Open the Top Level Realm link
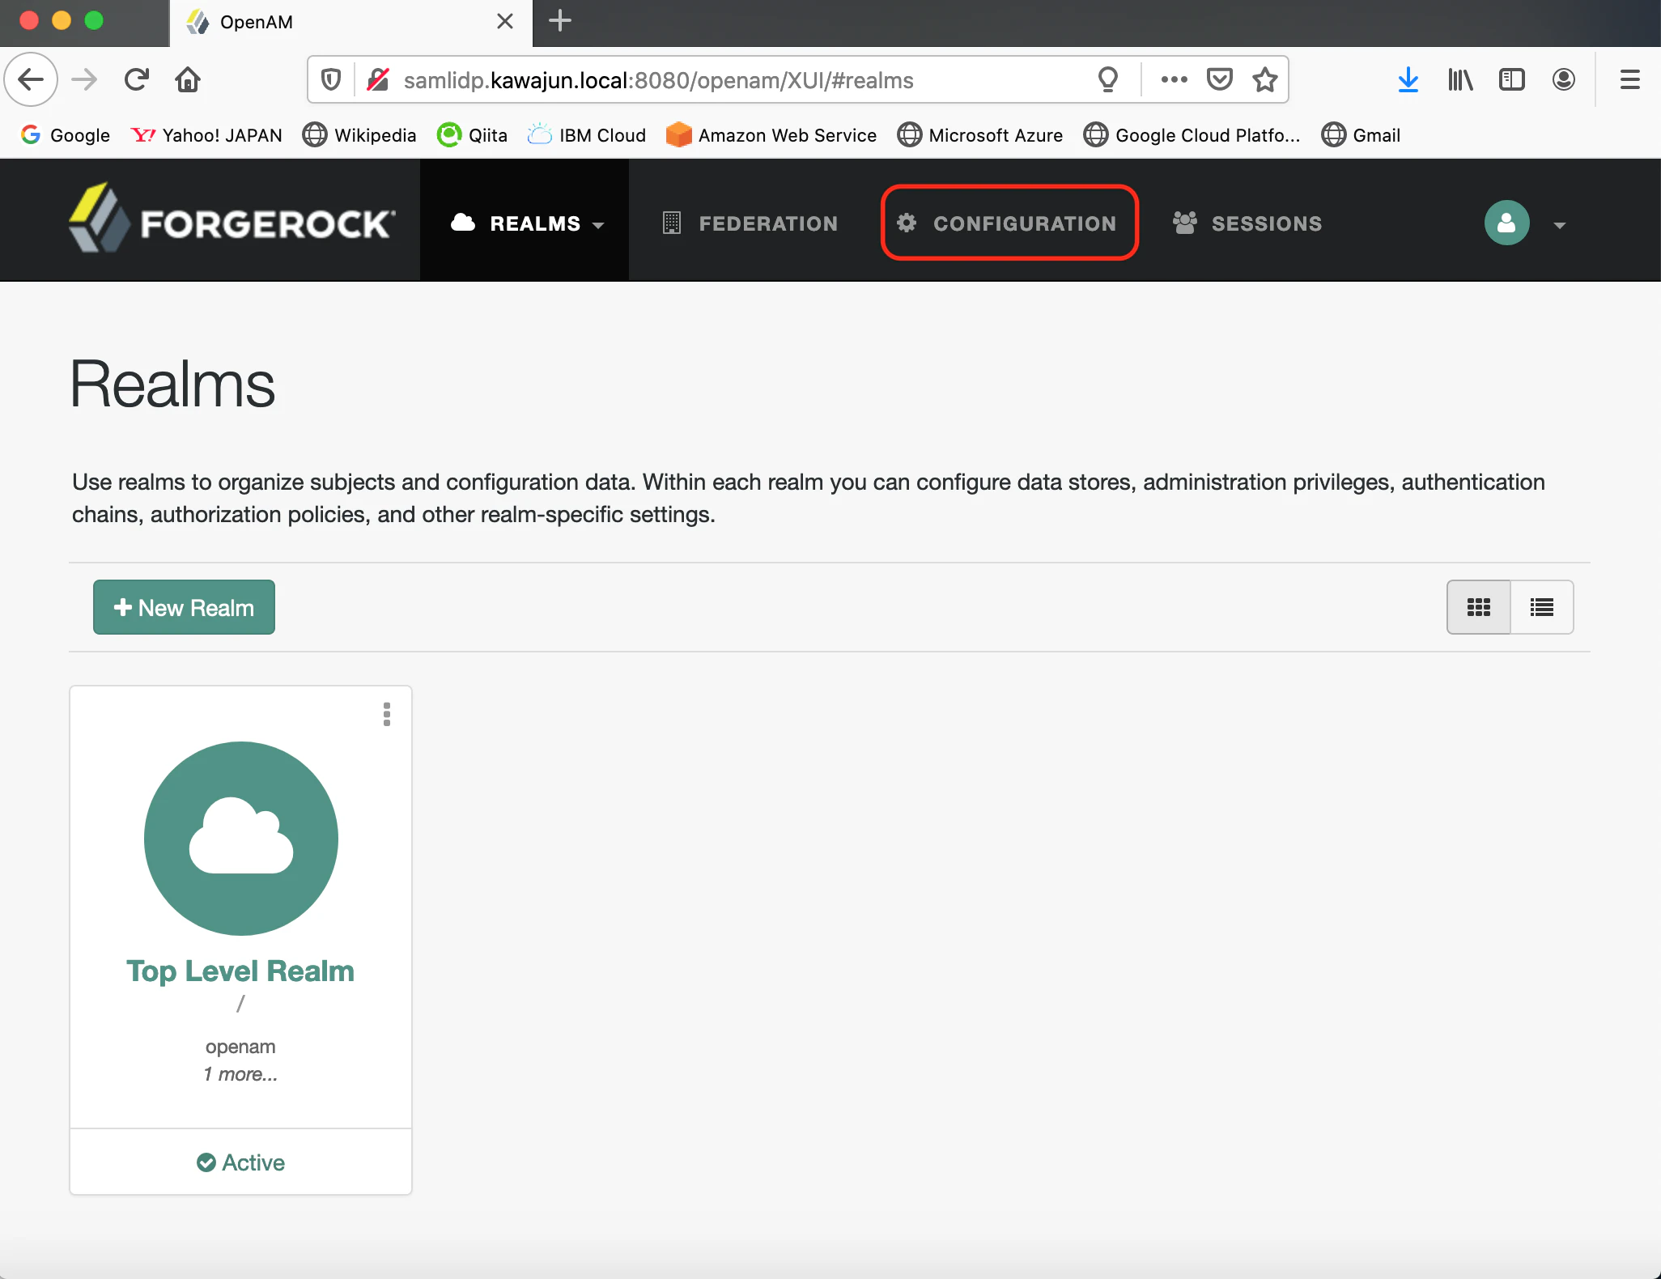This screenshot has height=1279, width=1661. (x=240, y=971)
